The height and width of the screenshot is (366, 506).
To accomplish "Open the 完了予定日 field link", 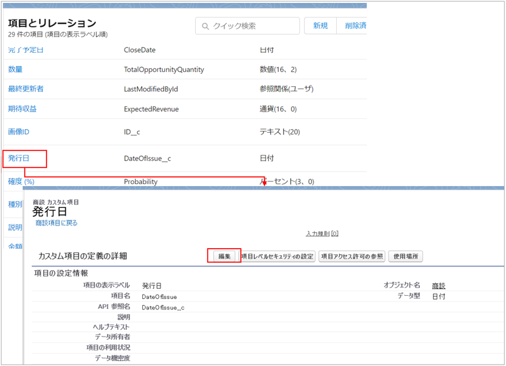I will [x=26, y=50].
